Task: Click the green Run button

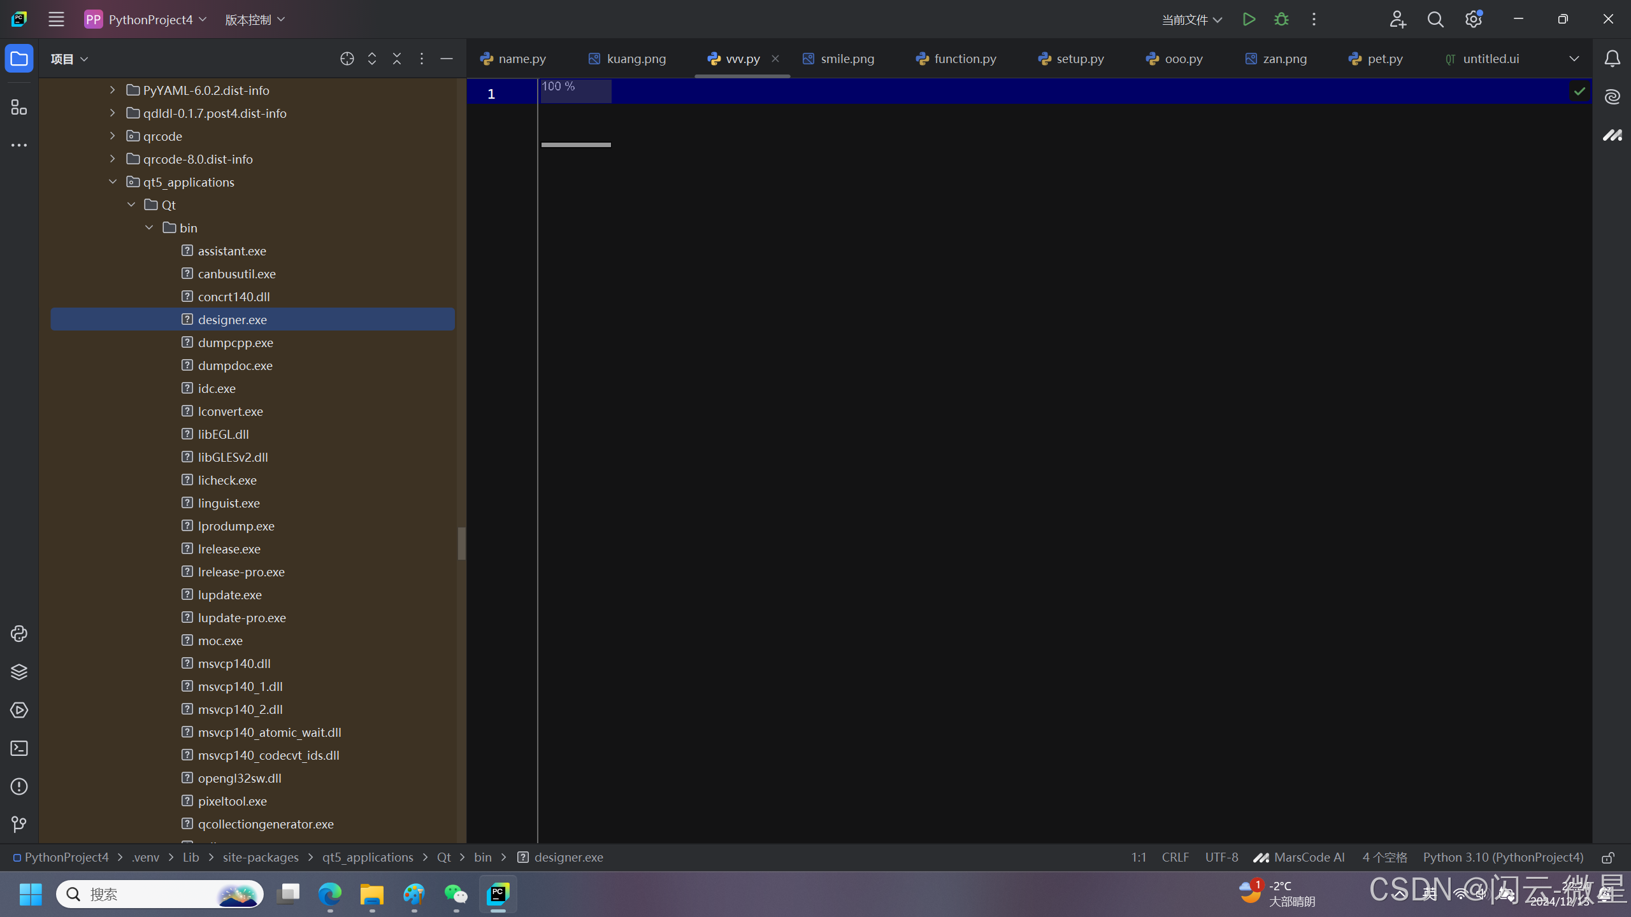Action: 1249,19
